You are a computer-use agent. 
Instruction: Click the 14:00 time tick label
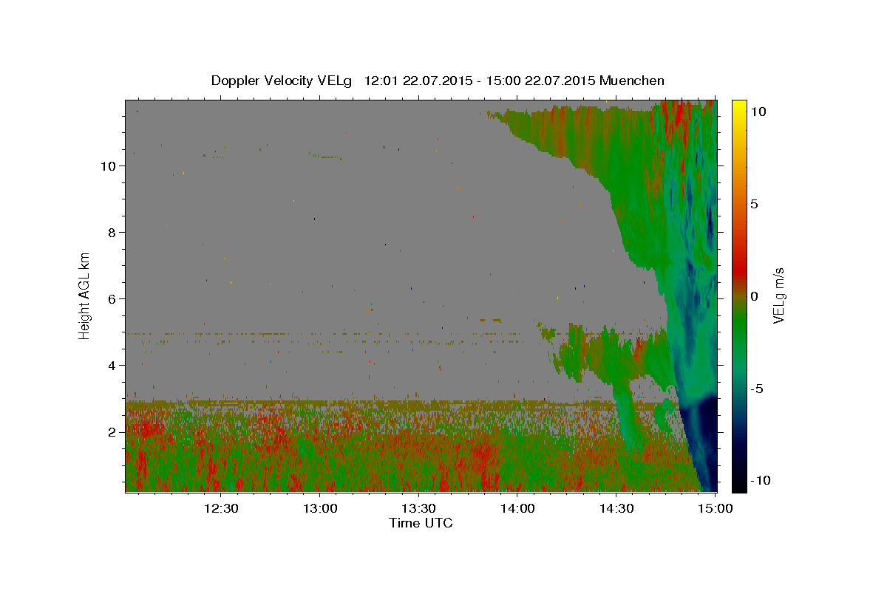point(517,508)
